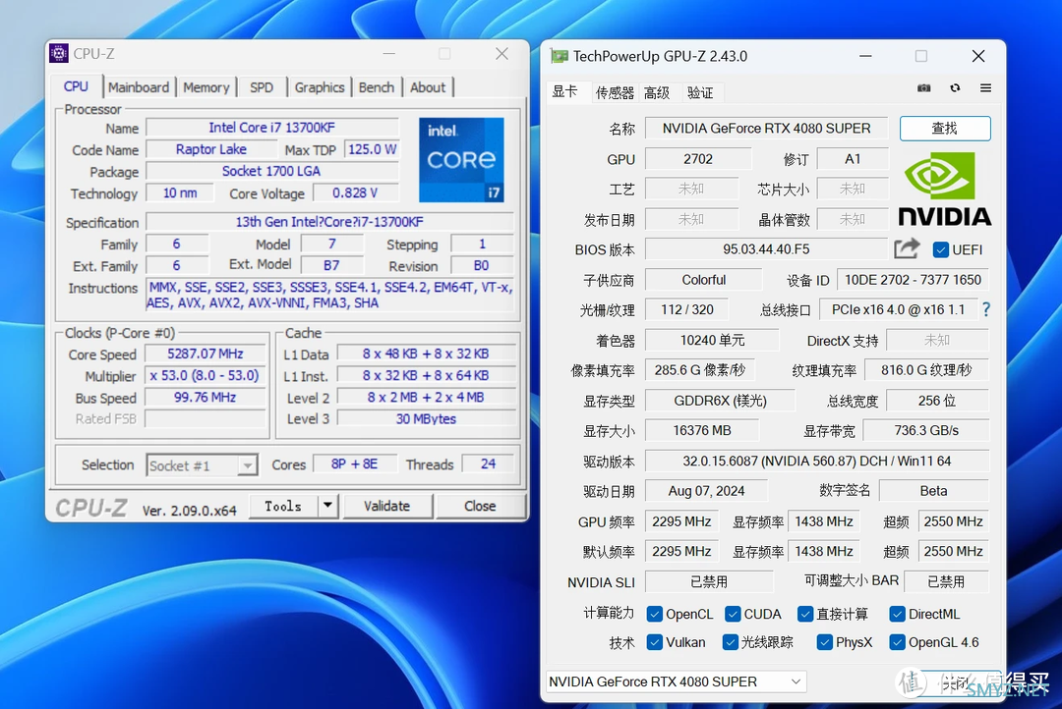Toggle the Vulkan checkbox
Screen dimensions: 1062x709
click(x=654, y=642)
